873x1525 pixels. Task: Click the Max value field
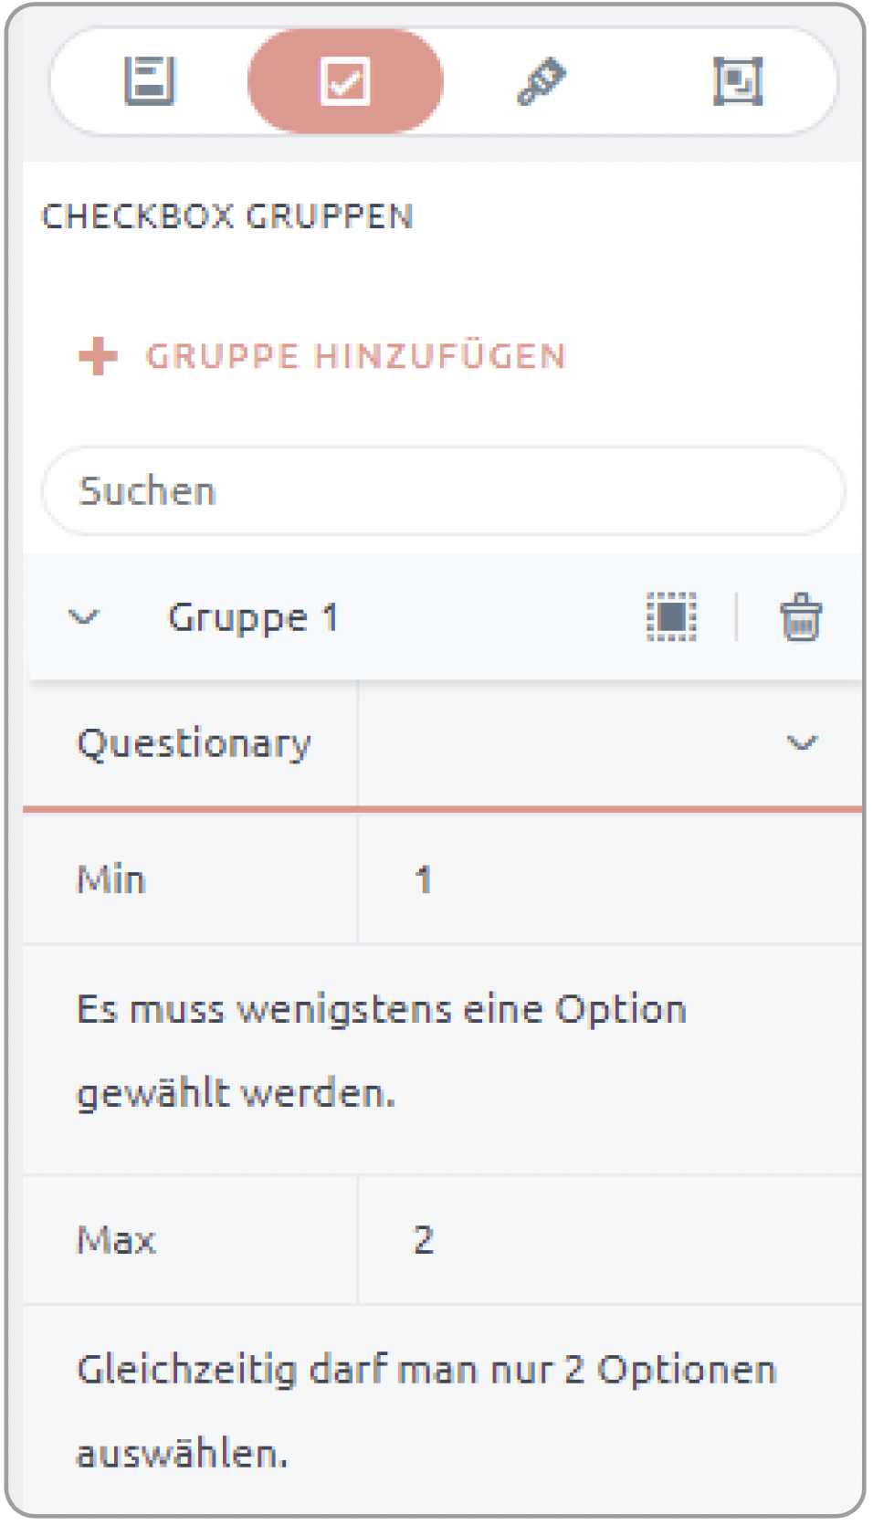(x=610, y=1239)
